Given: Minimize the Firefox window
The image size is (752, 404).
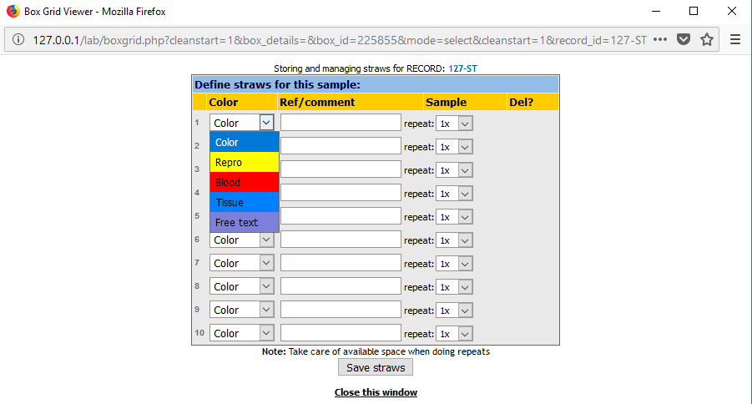Looking at the screenshot, I should coord(656,11).
